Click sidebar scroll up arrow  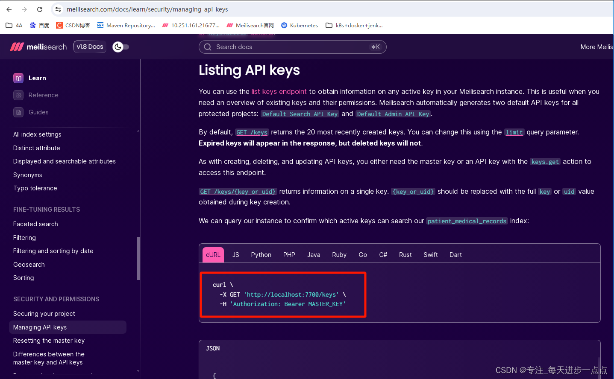point(138,131)
